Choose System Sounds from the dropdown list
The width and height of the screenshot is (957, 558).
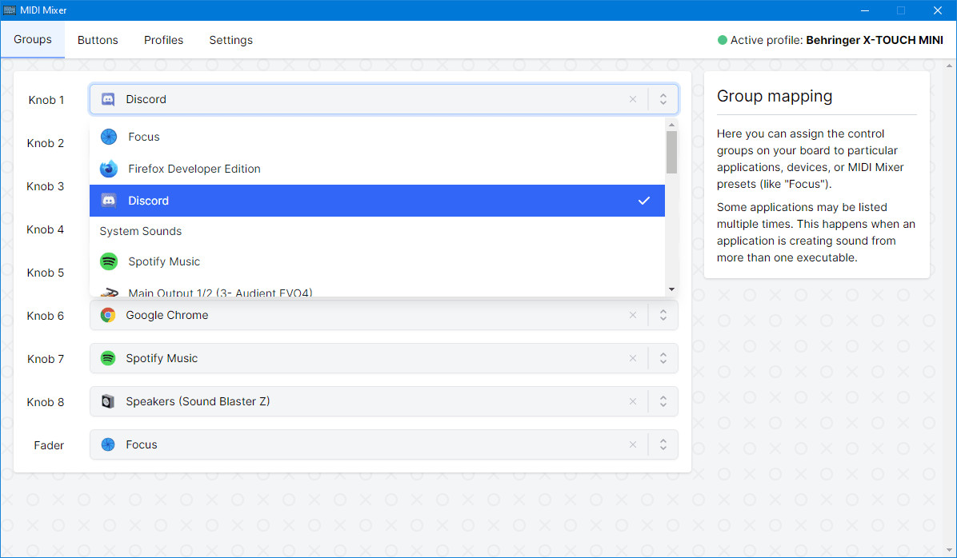coord(377,231)
